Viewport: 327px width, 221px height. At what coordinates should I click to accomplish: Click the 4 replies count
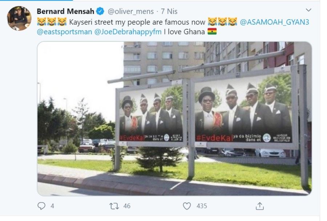(x=52, y=206)
